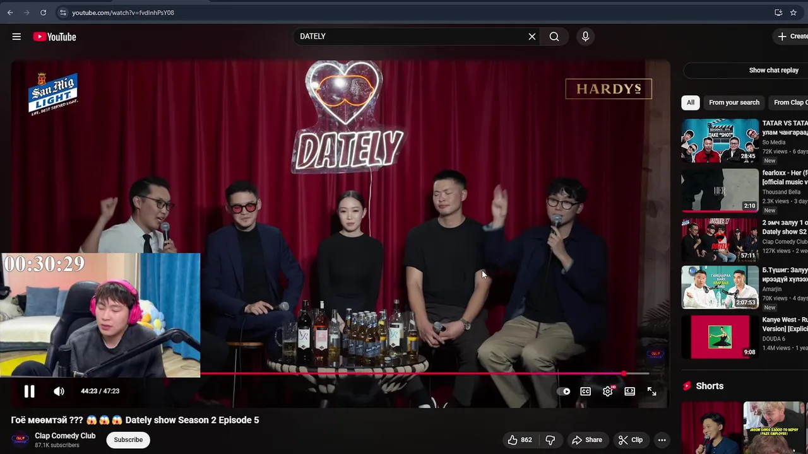Open Dately show S2 57:11 thumbnail

720,240
